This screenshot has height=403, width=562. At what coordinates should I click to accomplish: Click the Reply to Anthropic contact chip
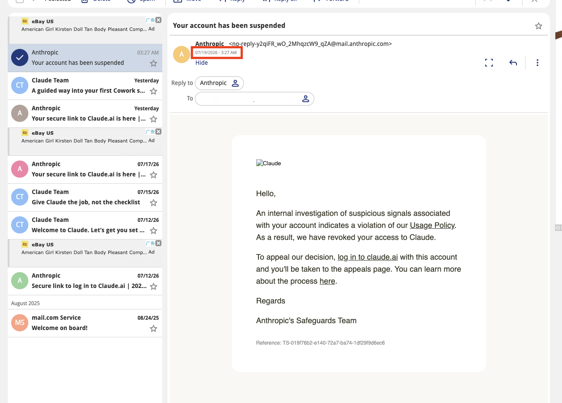coord(219,83)
